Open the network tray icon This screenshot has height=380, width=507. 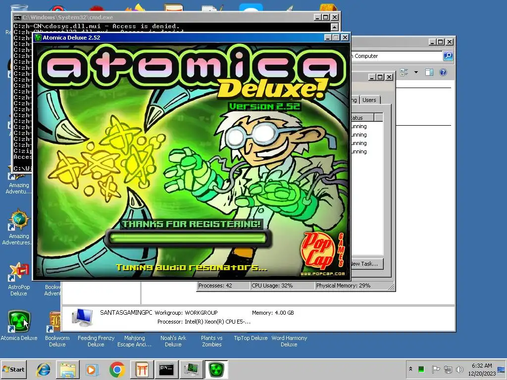pyautogui.click(x=448, y=369)
